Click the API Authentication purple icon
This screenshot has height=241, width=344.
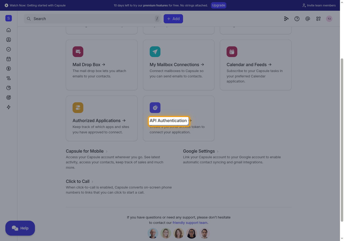155,108
